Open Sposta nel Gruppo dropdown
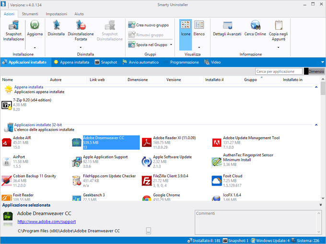The width and height of the screenshot is (326, 244). [x=171, y=44]
